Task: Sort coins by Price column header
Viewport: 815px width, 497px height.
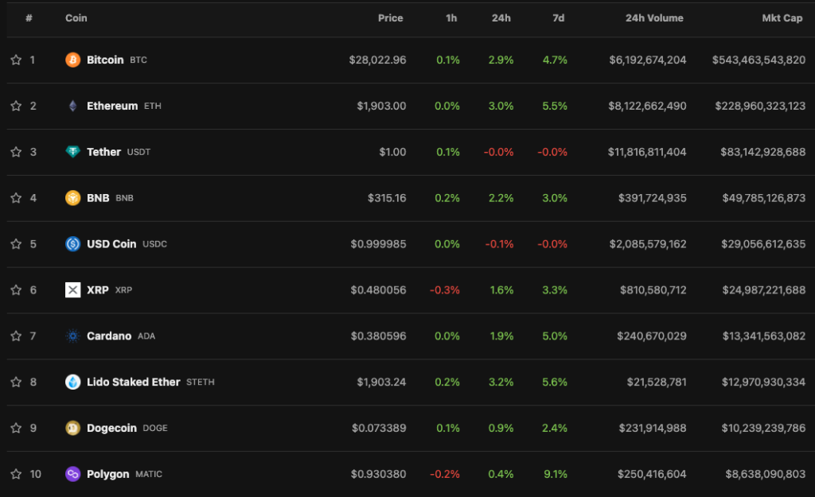Action: click(x=390, y=18)
